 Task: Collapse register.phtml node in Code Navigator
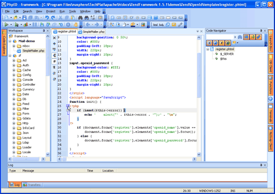(x=208, y=49)
